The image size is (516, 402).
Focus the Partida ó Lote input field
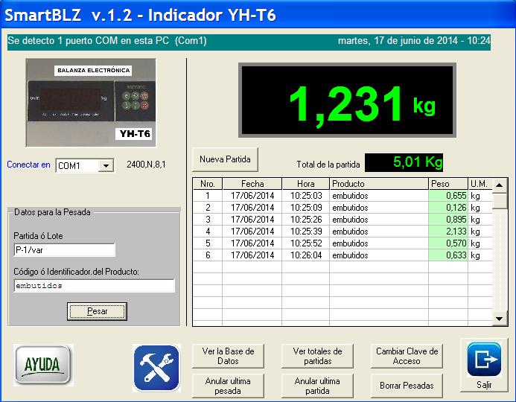(x=64, y=250)
